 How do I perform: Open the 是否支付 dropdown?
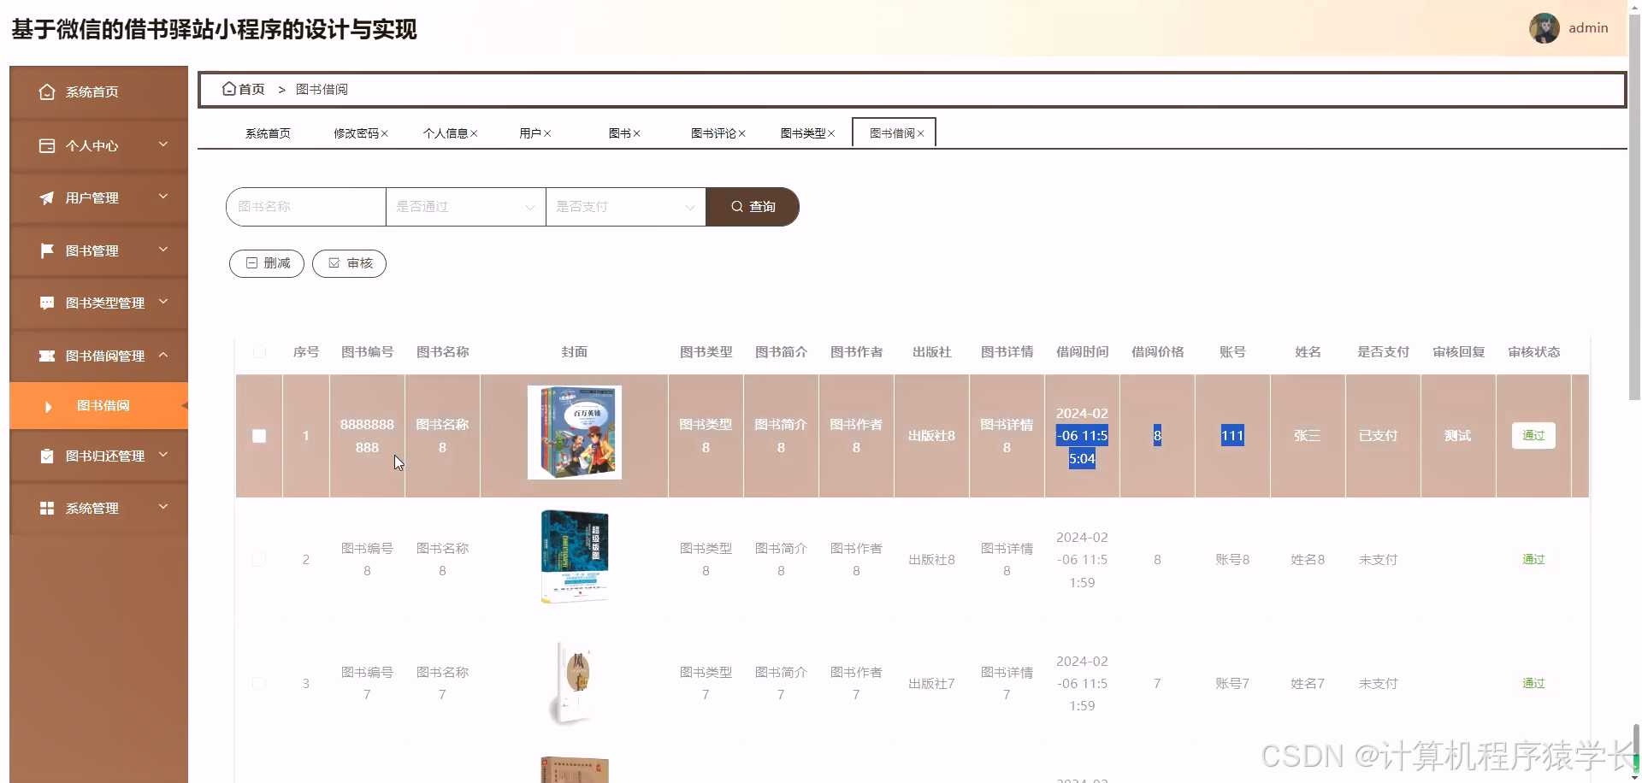(x=626, y=207)
